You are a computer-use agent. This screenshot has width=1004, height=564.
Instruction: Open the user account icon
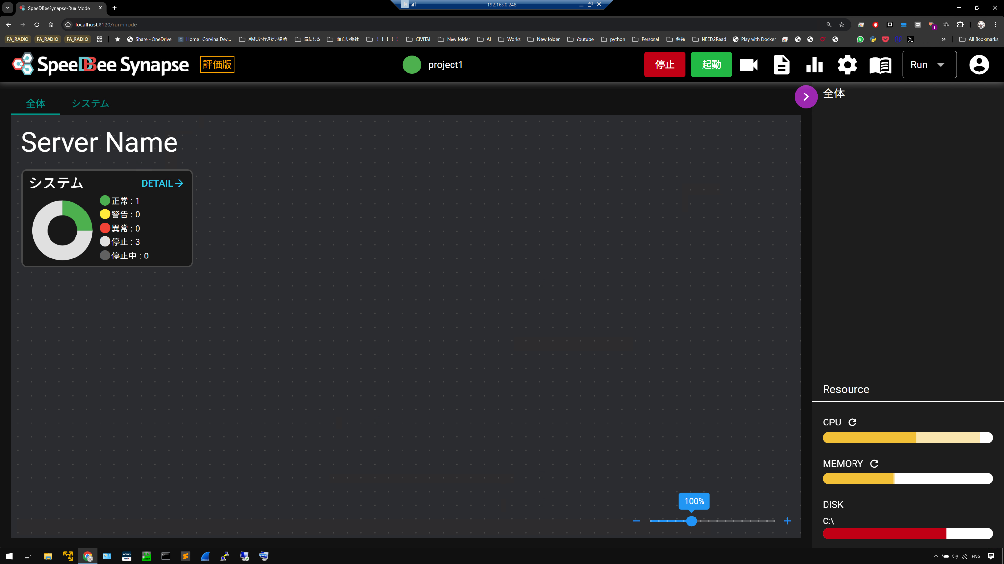[979, 65]
